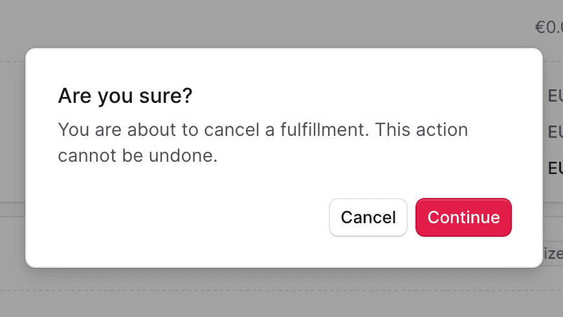Viewport: 563px width, 317px height.
Task: Abort the action with the white Cancel button
Action: click(368, 217)
